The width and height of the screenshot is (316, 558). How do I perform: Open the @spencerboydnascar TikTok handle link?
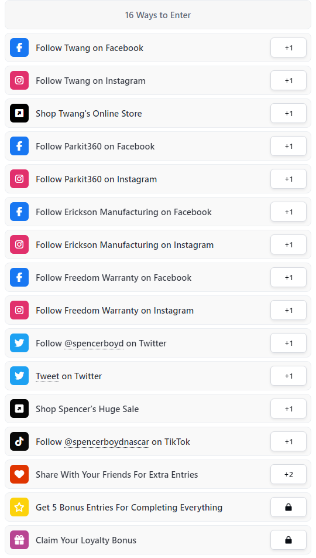(x=107, y=442)
